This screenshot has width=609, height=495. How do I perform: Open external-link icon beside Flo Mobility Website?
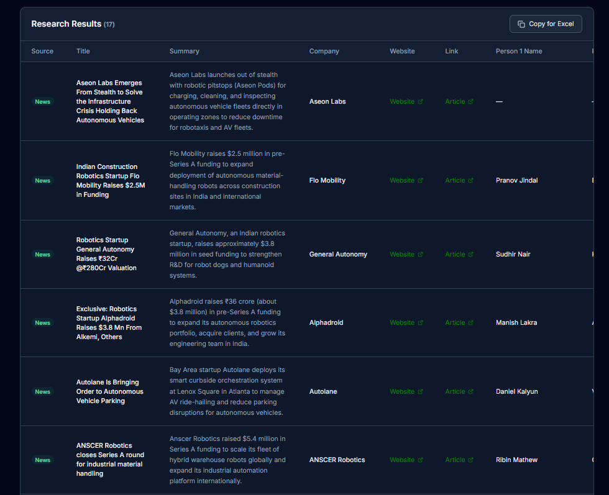click(x=420, y=181)
